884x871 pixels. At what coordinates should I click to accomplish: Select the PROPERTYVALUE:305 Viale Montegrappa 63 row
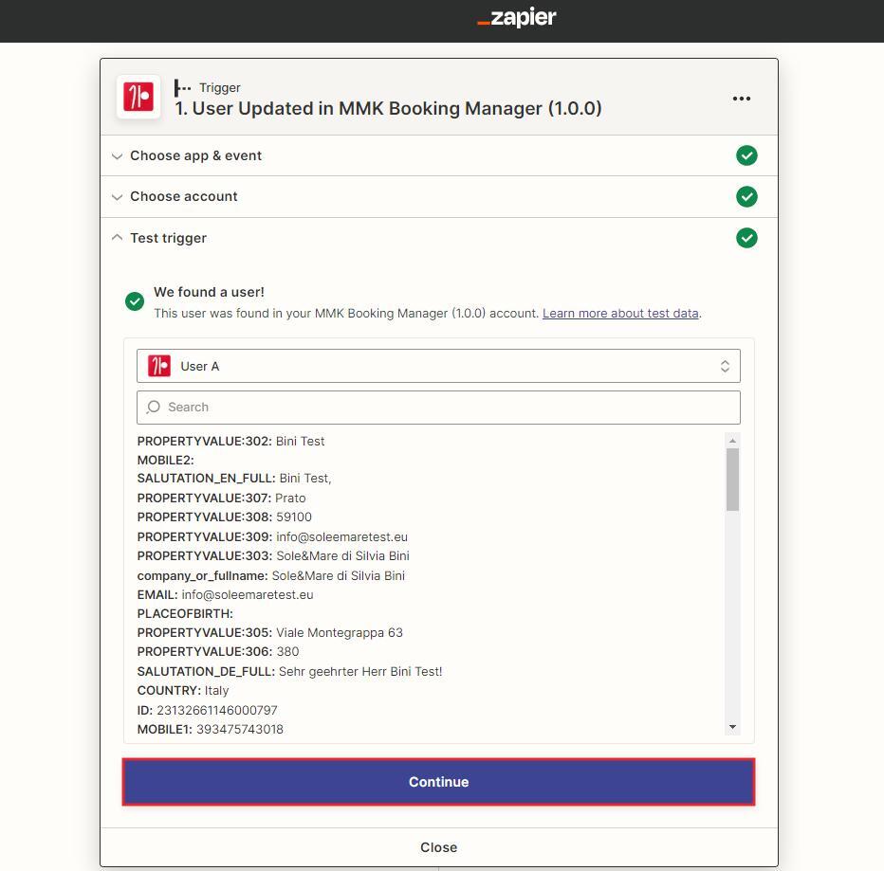pos(270,633)
